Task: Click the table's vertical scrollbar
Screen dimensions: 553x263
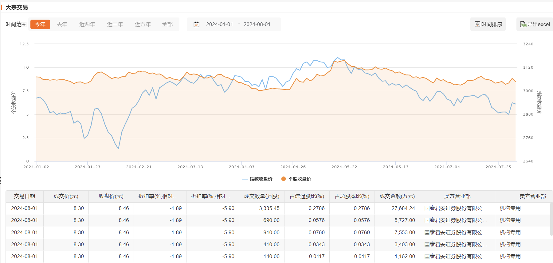Action: (551, 219)
